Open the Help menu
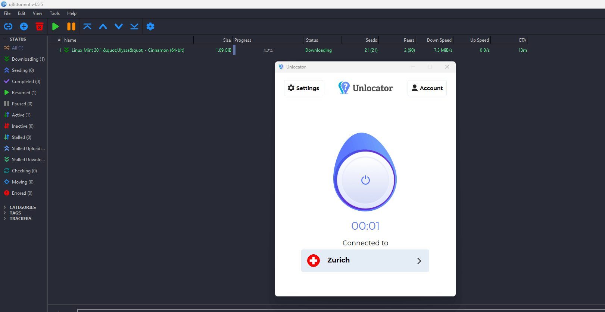This screenshot has height=312, width=605. tap(72, 13)
